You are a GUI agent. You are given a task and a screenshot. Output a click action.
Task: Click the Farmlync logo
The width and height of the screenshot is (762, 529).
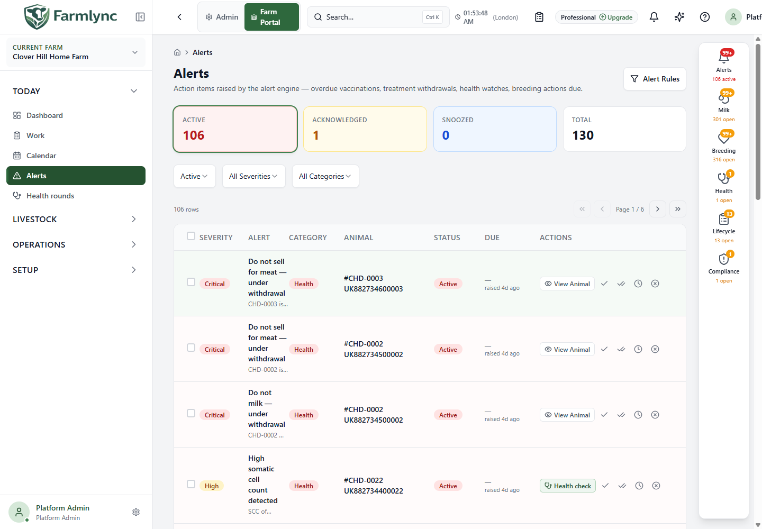point(71,16)
